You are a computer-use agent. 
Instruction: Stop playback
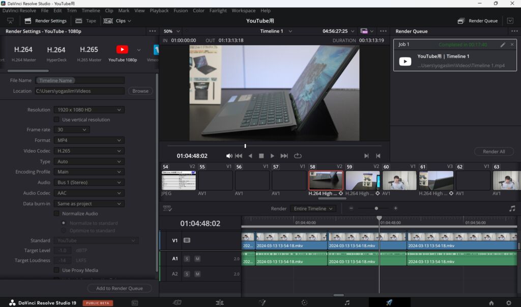click(261, 156)
